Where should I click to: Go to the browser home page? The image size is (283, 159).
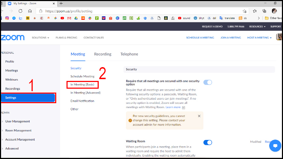point(30,11)
